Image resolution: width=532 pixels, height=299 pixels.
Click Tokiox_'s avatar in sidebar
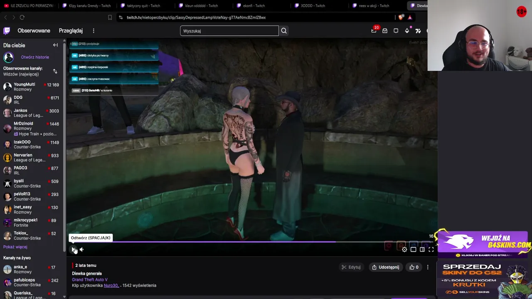pos(7,235)
